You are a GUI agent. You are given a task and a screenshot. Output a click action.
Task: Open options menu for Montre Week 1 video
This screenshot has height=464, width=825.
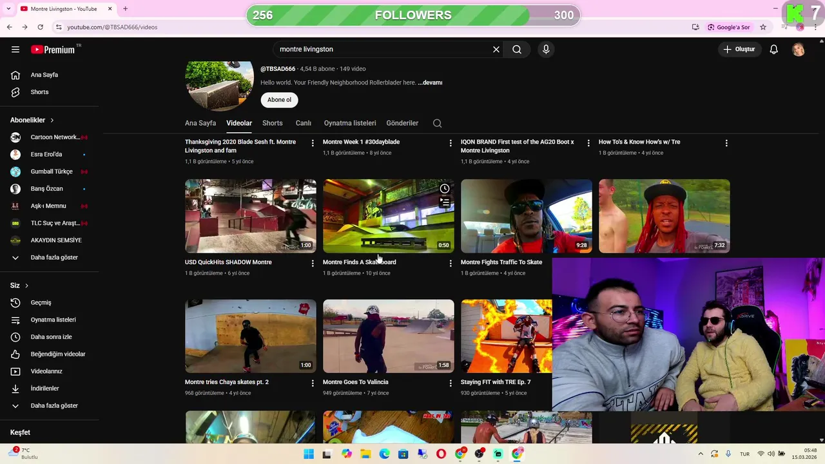[451, 143]
